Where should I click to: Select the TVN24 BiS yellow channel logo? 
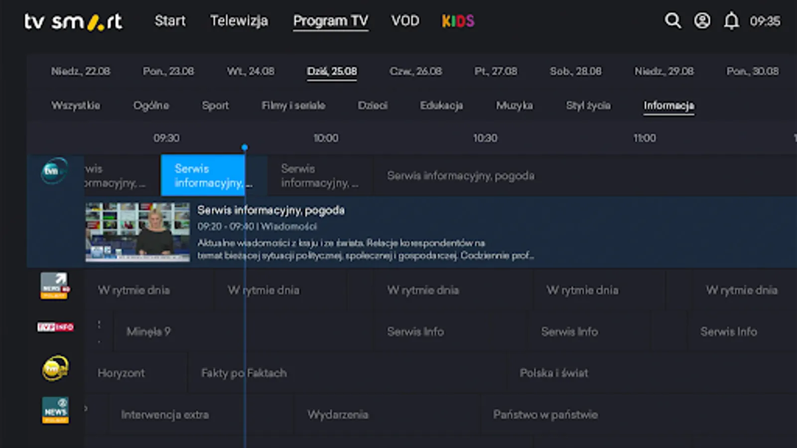[55, 368]
